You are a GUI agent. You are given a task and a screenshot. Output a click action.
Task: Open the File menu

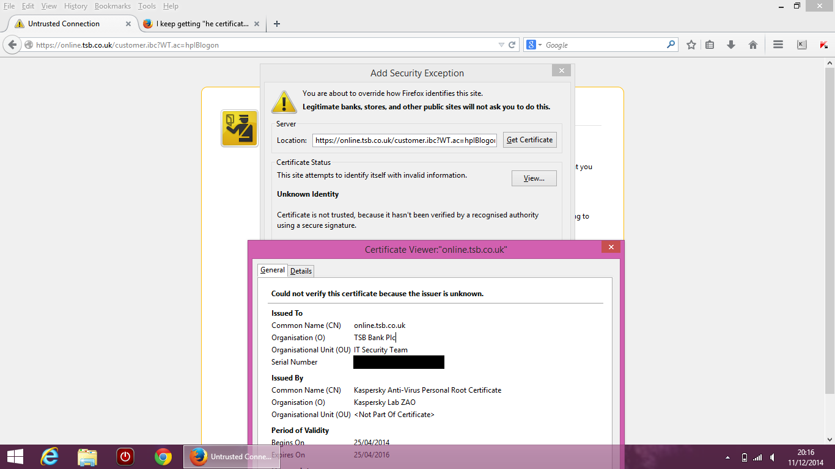coord(9,6)
